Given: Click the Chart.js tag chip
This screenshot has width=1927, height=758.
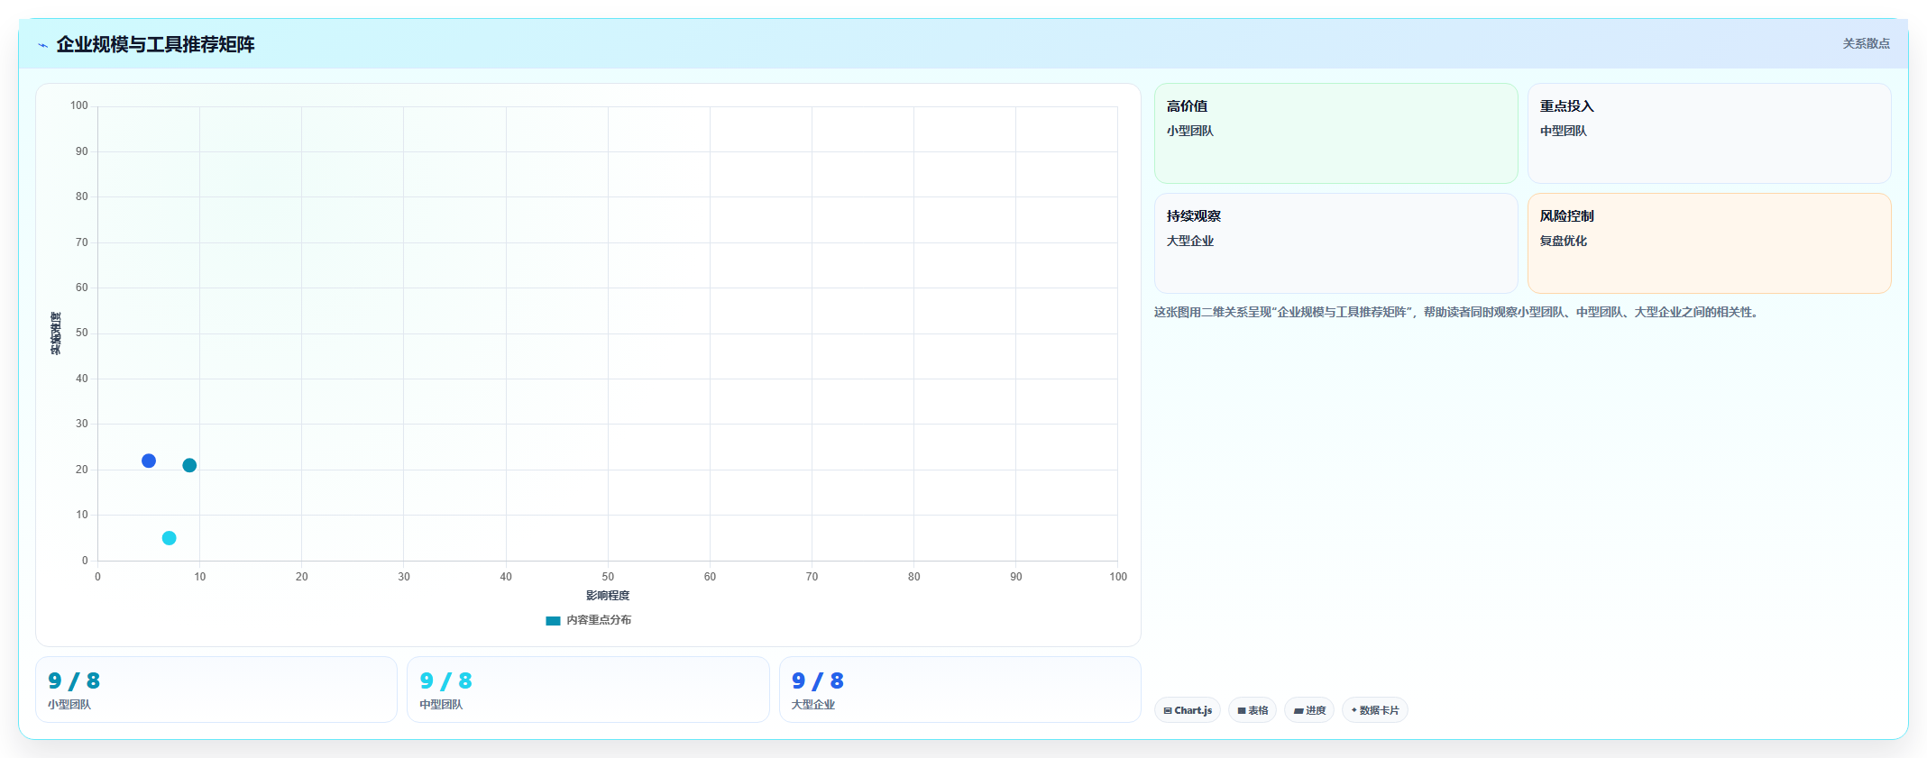Looking at the screenshot, I should tap(1188, 710).
